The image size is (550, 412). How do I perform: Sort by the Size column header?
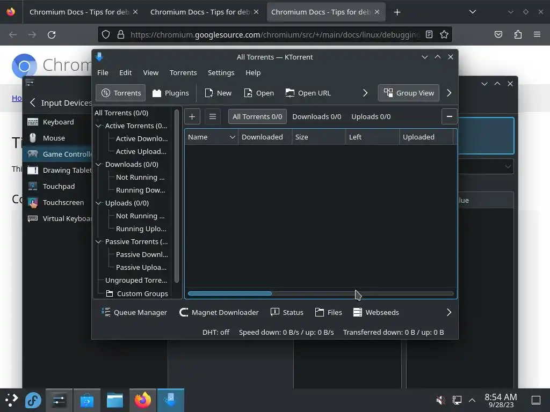point(319,137)
